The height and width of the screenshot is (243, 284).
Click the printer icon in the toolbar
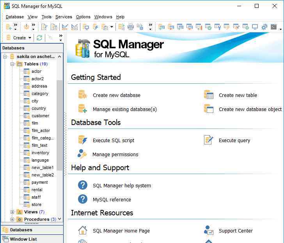(x=131, y=27)
